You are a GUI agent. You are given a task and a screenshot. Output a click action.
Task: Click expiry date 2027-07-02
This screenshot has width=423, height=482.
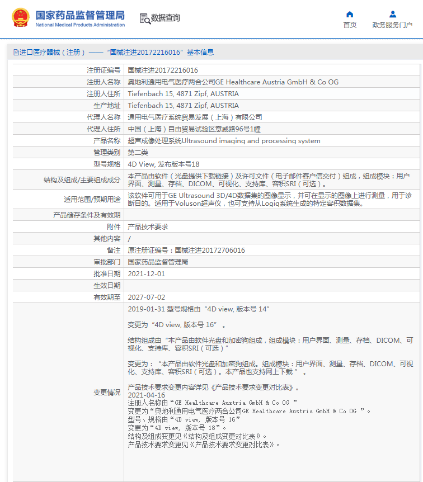[x=147, y=297]
